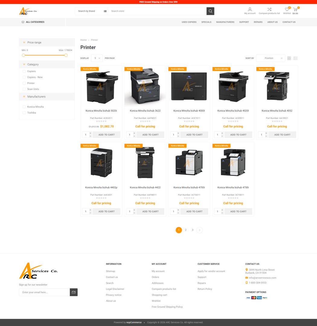
Task: Open the Display per page dropdown
Action: pos(97,58)
